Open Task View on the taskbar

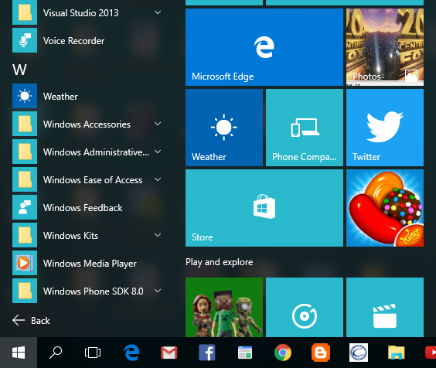coord(93,353)
